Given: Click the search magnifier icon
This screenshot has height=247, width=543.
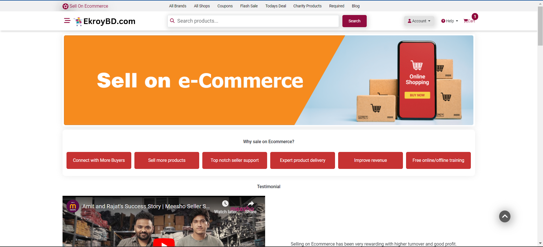Looking at the screenshot, I should (172, 21).
